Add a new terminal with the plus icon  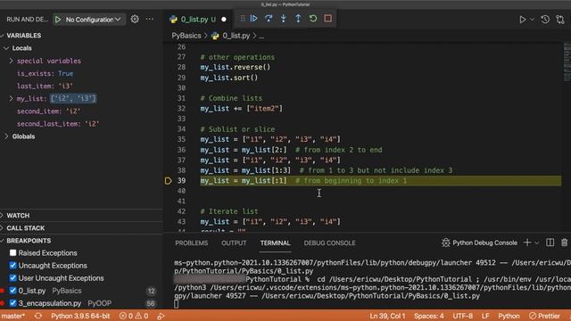pos(527,243)
